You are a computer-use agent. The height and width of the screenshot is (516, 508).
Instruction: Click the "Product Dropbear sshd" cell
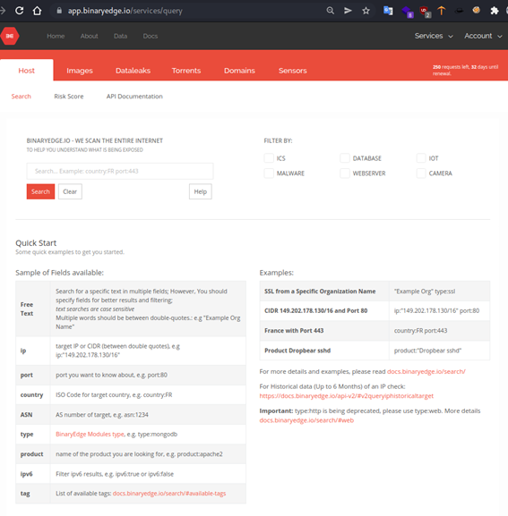point(324,351)
